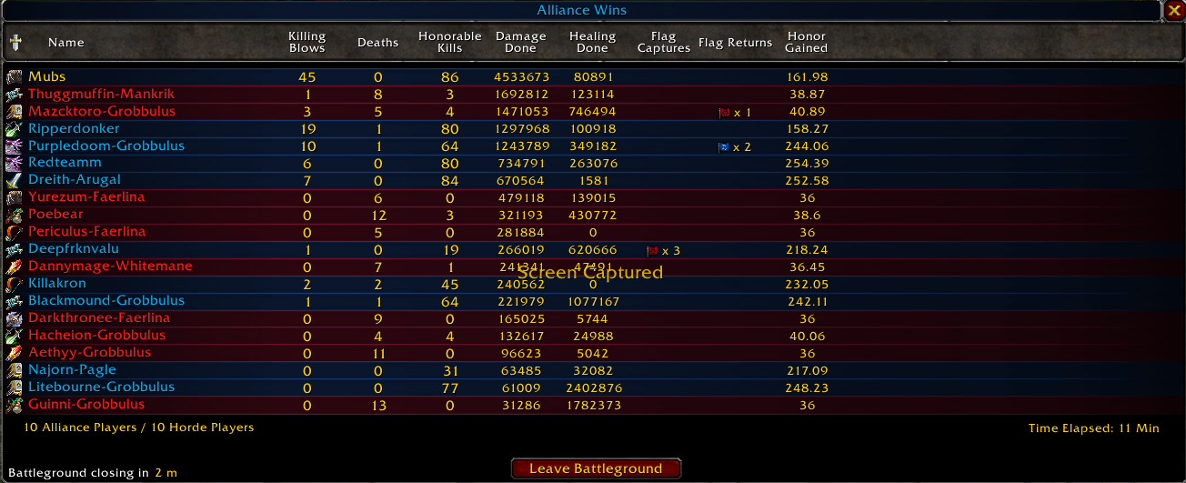This screenshot has height=483, width=1186.
Task: Click the class icon next to Dreith-Arugal
Action: coord(14,181)
